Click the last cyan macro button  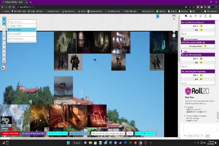pyautogui.click(x=145, y=134)
